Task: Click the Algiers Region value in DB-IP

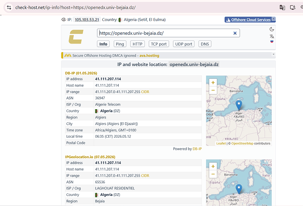Action: 101,117
